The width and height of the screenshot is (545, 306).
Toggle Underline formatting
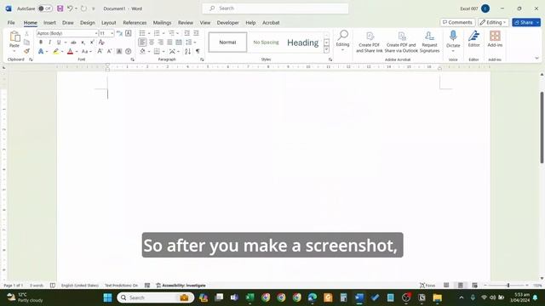(x=59, y=42)
